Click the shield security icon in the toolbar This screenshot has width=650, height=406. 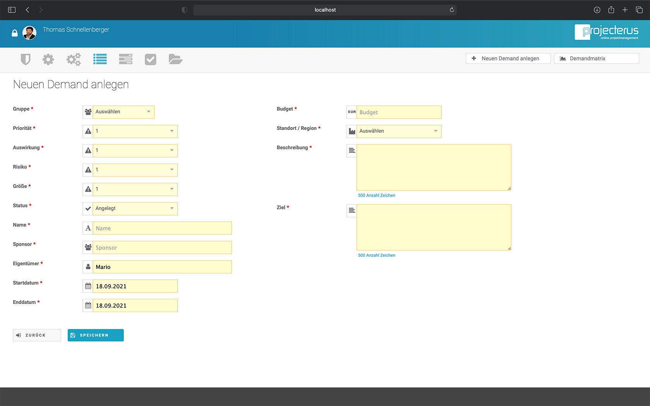26,59
